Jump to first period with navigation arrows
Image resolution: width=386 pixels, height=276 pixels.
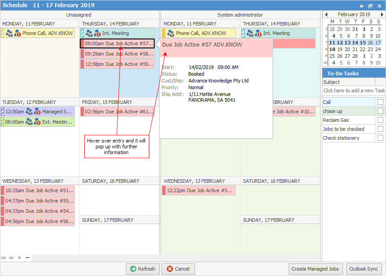(x=4, y=258)
